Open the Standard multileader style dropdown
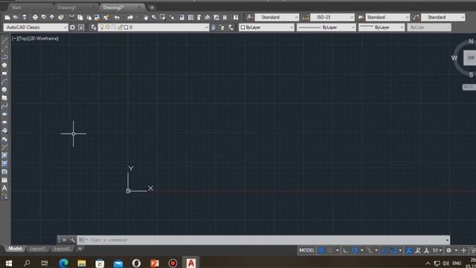This screenshot has width=476, height=268. pos(443,17)
